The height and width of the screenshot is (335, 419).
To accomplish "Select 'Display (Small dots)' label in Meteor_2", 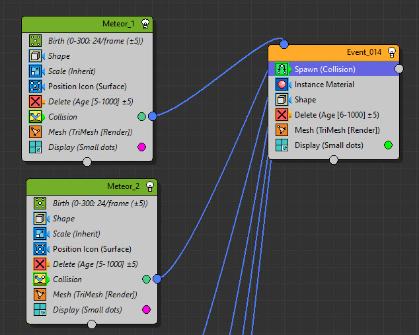I will click(87, 310).
